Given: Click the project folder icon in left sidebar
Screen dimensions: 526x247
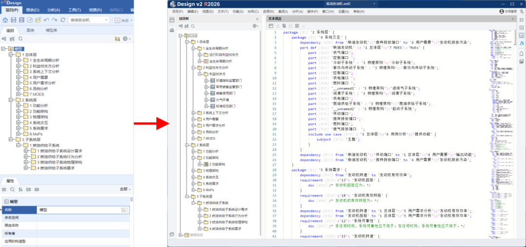Looking at the screenshot, I should pos(172,20).
